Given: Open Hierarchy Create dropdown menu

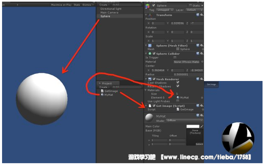Looking at the screenshot, I should click(x=104, y=5).
